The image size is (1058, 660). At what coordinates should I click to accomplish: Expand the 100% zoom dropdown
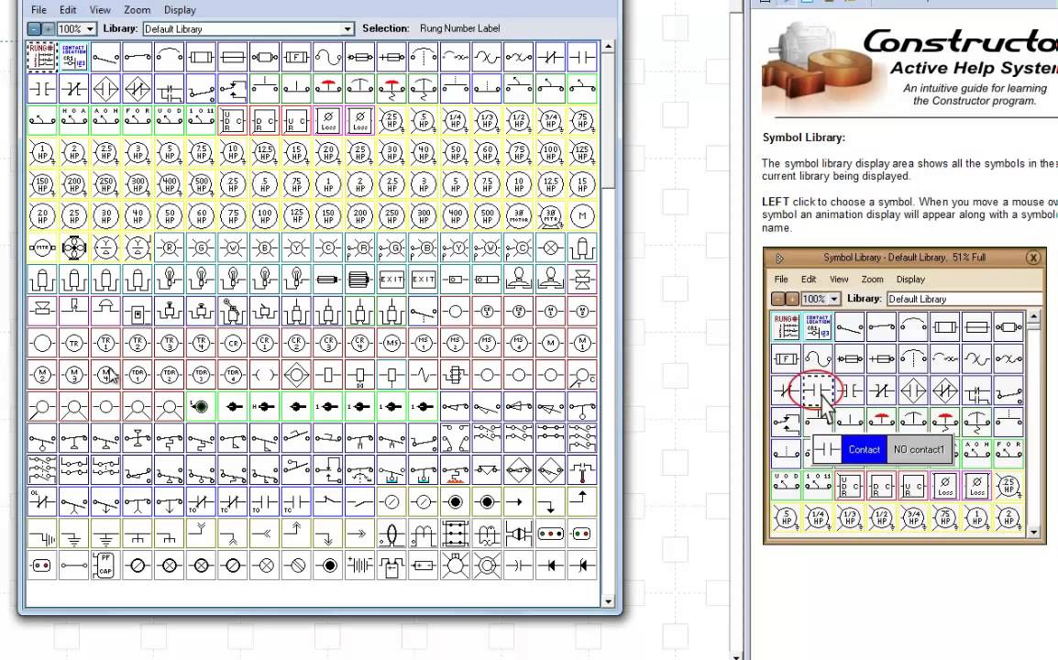(90, 28)
